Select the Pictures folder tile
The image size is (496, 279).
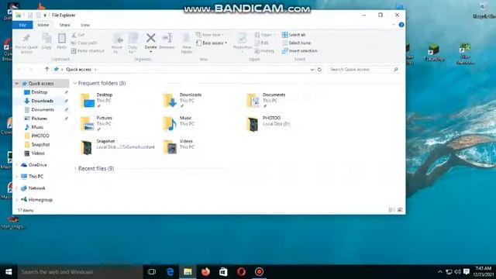[x=96, y=124]
